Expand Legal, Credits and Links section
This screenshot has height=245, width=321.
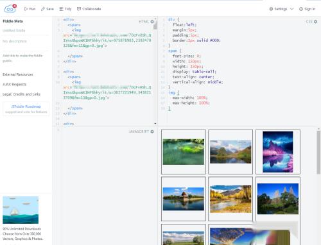[x=21, y=94]
